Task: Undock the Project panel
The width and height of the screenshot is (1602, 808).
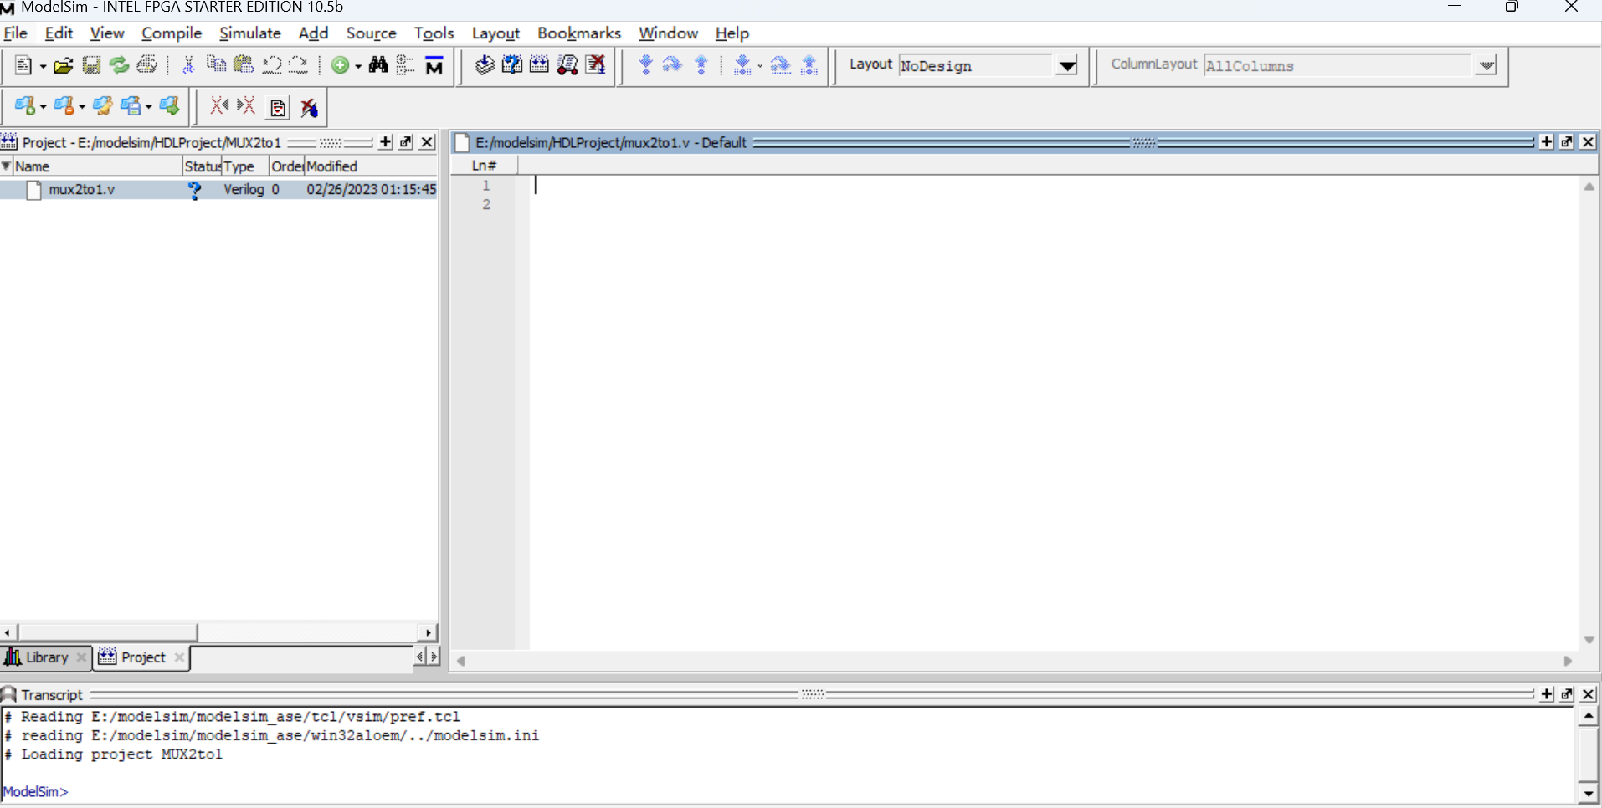Action: (406, 142)
